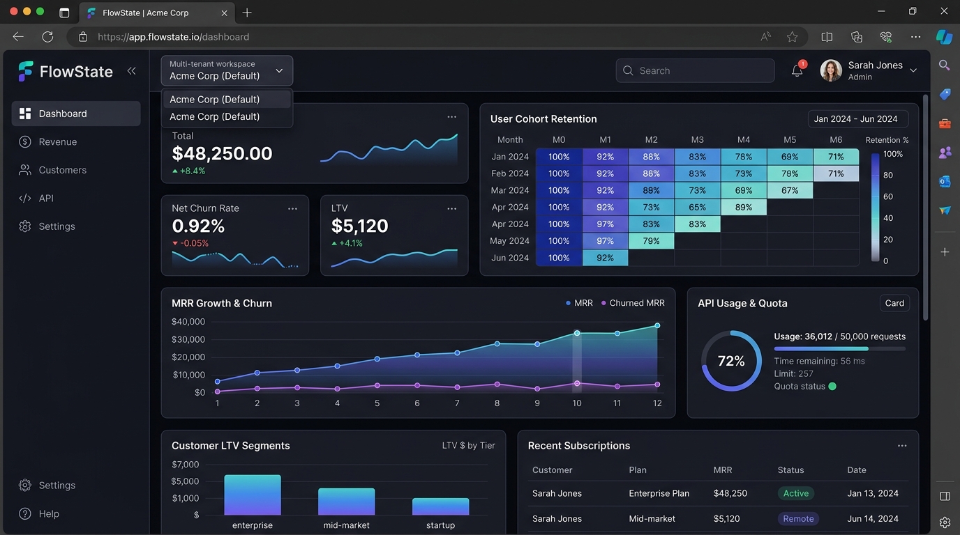Open browser sidebar settings gear at the bottom
This screenshot has width=960, height=535.
pyautogui.click(x=945, y=522)
